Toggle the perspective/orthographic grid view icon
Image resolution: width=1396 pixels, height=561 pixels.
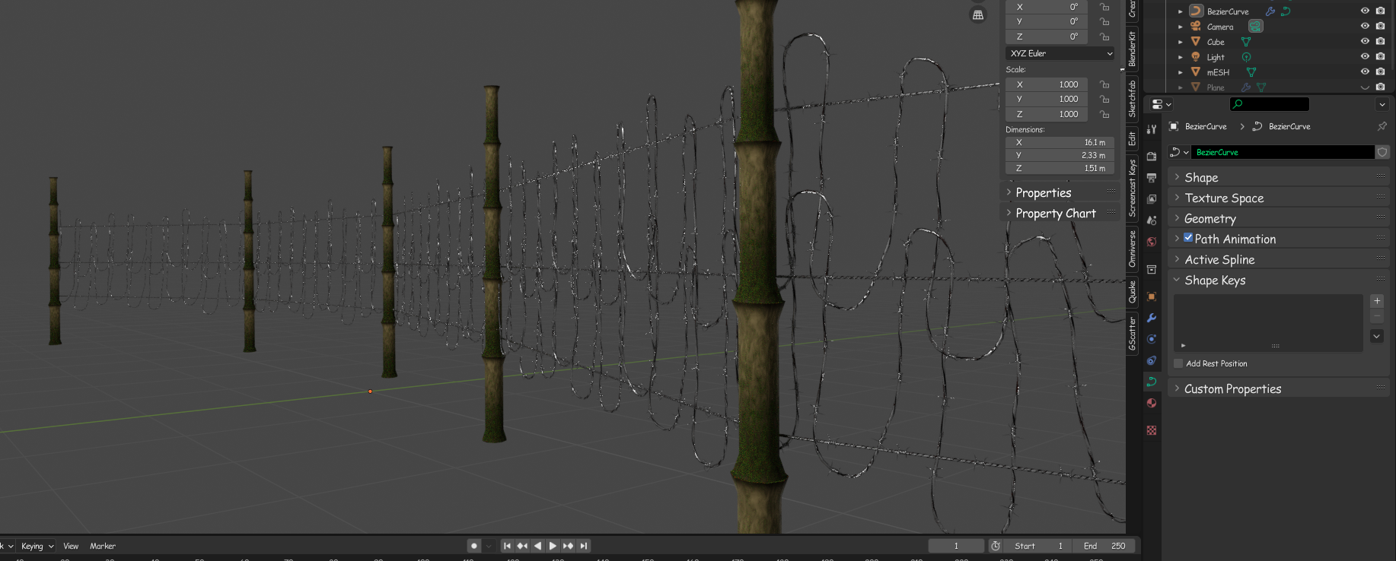978,15
